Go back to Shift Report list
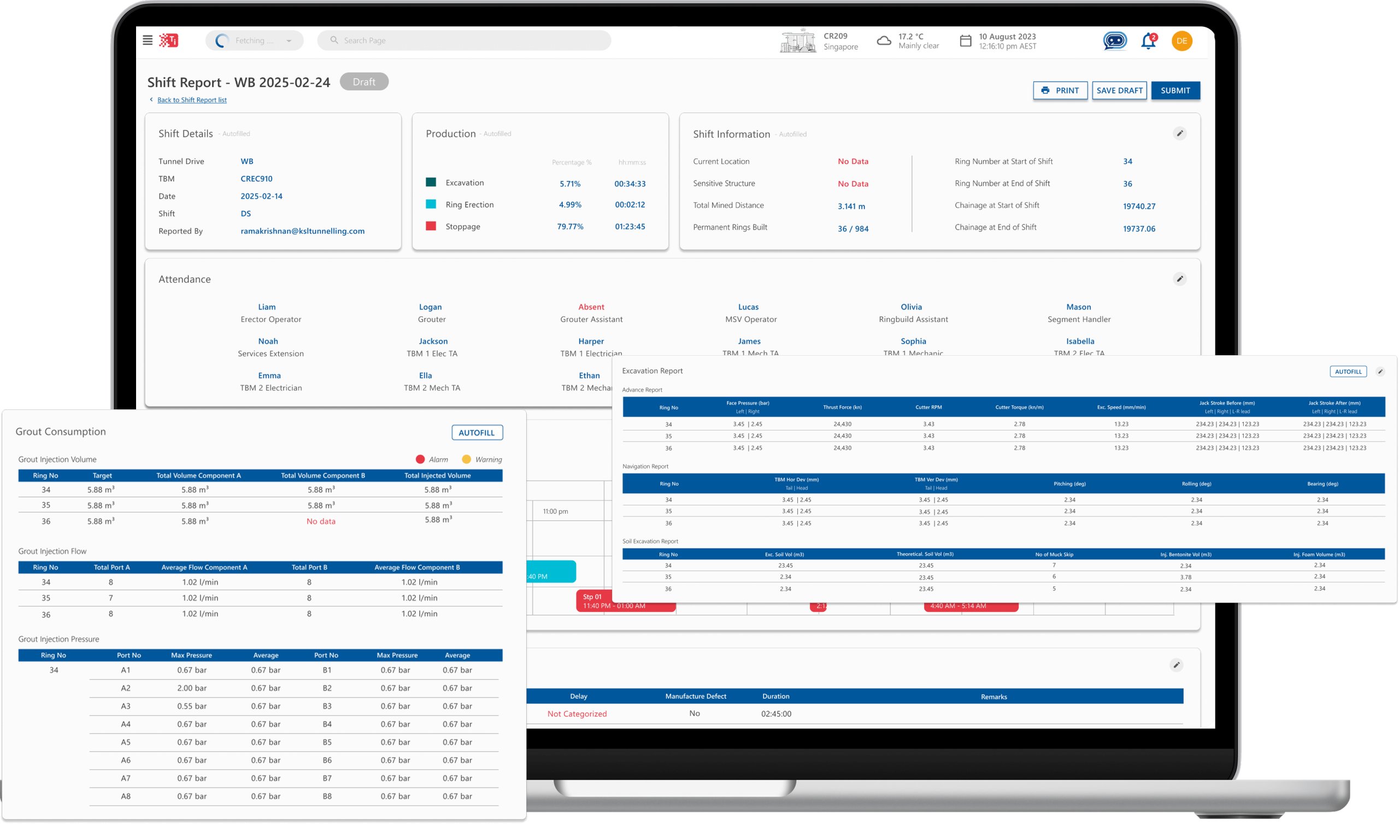Image resolution: width=1399 pixels, height=824 pixels. (191, 100)
